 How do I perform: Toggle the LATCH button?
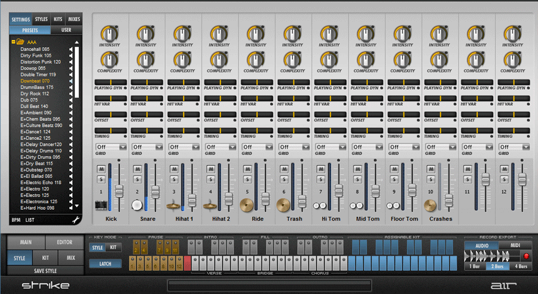pyautogui.click(x=105, y=264)
